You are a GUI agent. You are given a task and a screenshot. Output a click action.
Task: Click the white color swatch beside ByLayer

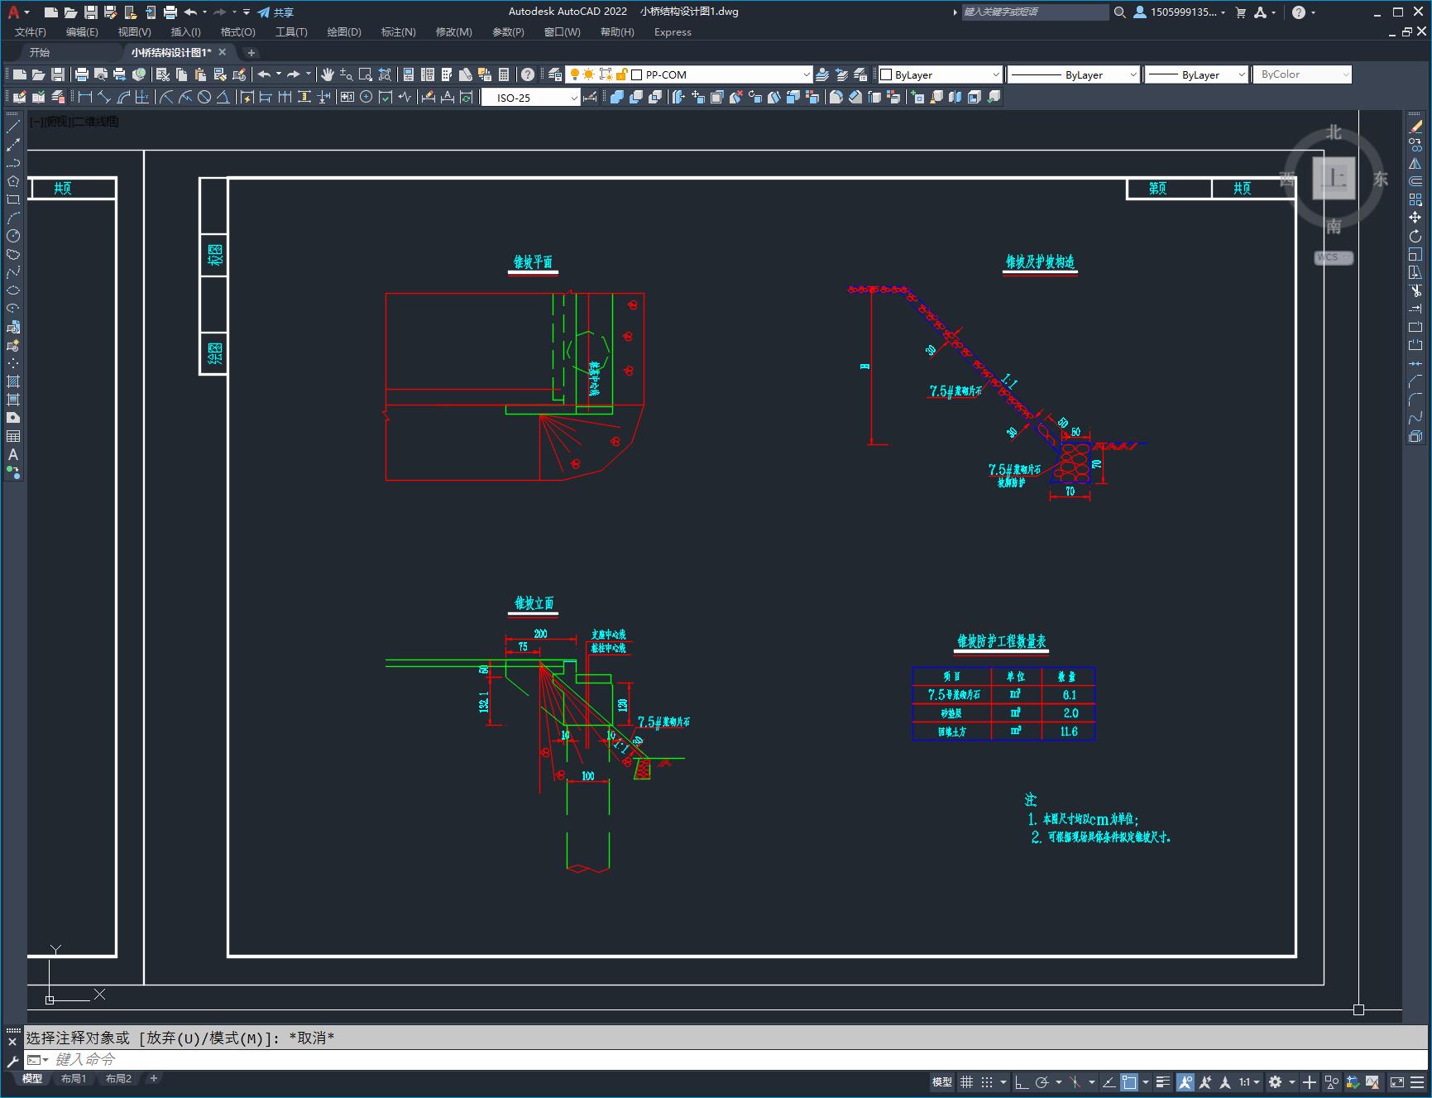886,74
